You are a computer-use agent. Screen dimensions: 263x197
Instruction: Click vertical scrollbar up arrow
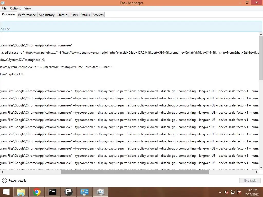point(261,35)
